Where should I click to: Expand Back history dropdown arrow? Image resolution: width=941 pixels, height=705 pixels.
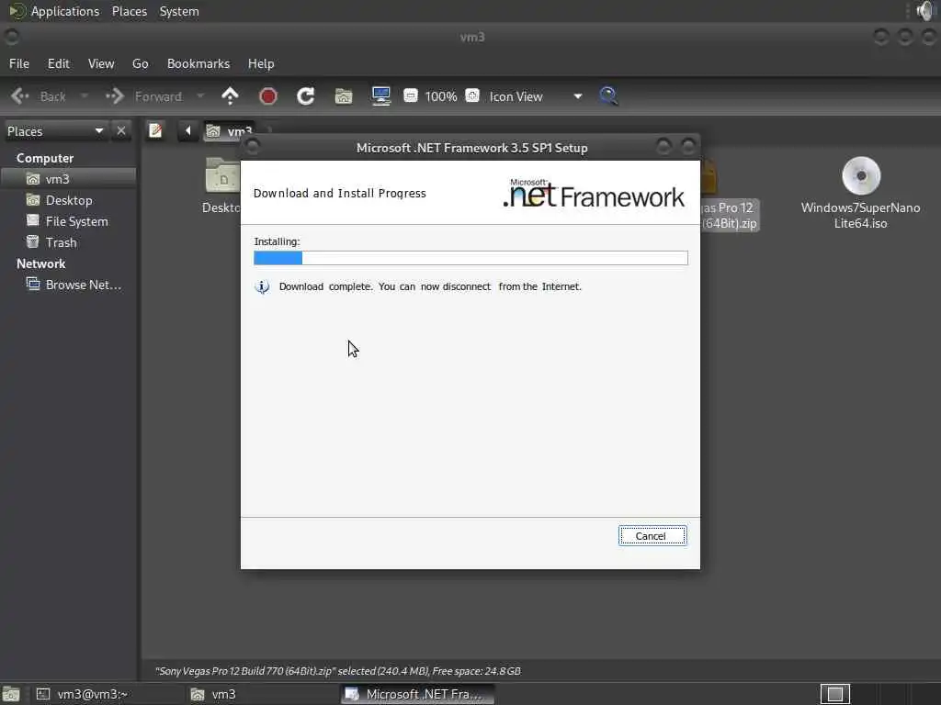click(x=84, y=95)
